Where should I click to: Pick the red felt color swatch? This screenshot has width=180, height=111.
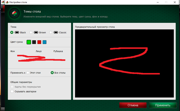(x=39, y=42)
